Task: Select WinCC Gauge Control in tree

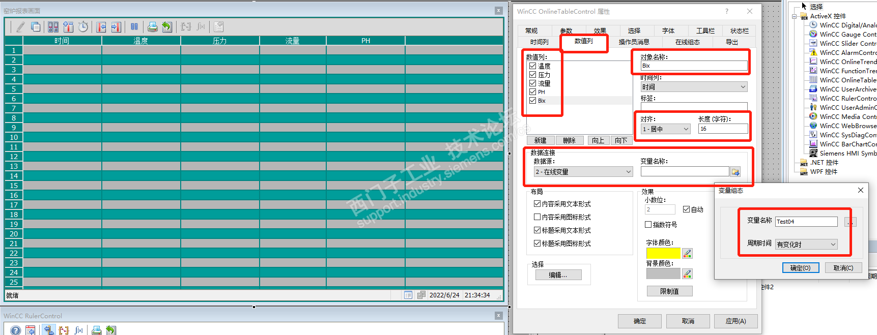Action: coord(847,34)
